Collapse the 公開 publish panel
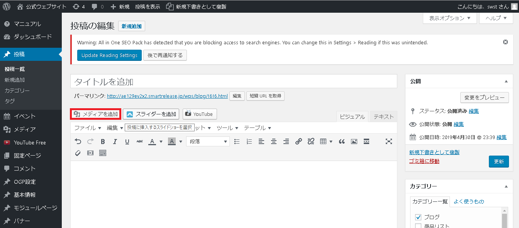The image size is (519, 228). pos(506,81)
